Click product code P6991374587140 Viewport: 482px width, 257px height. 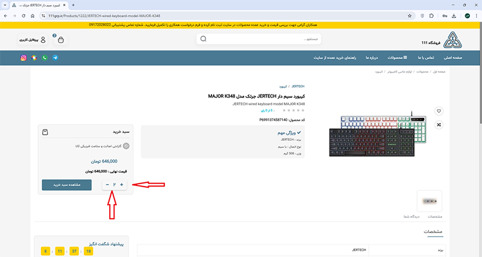tap(274, 120)
